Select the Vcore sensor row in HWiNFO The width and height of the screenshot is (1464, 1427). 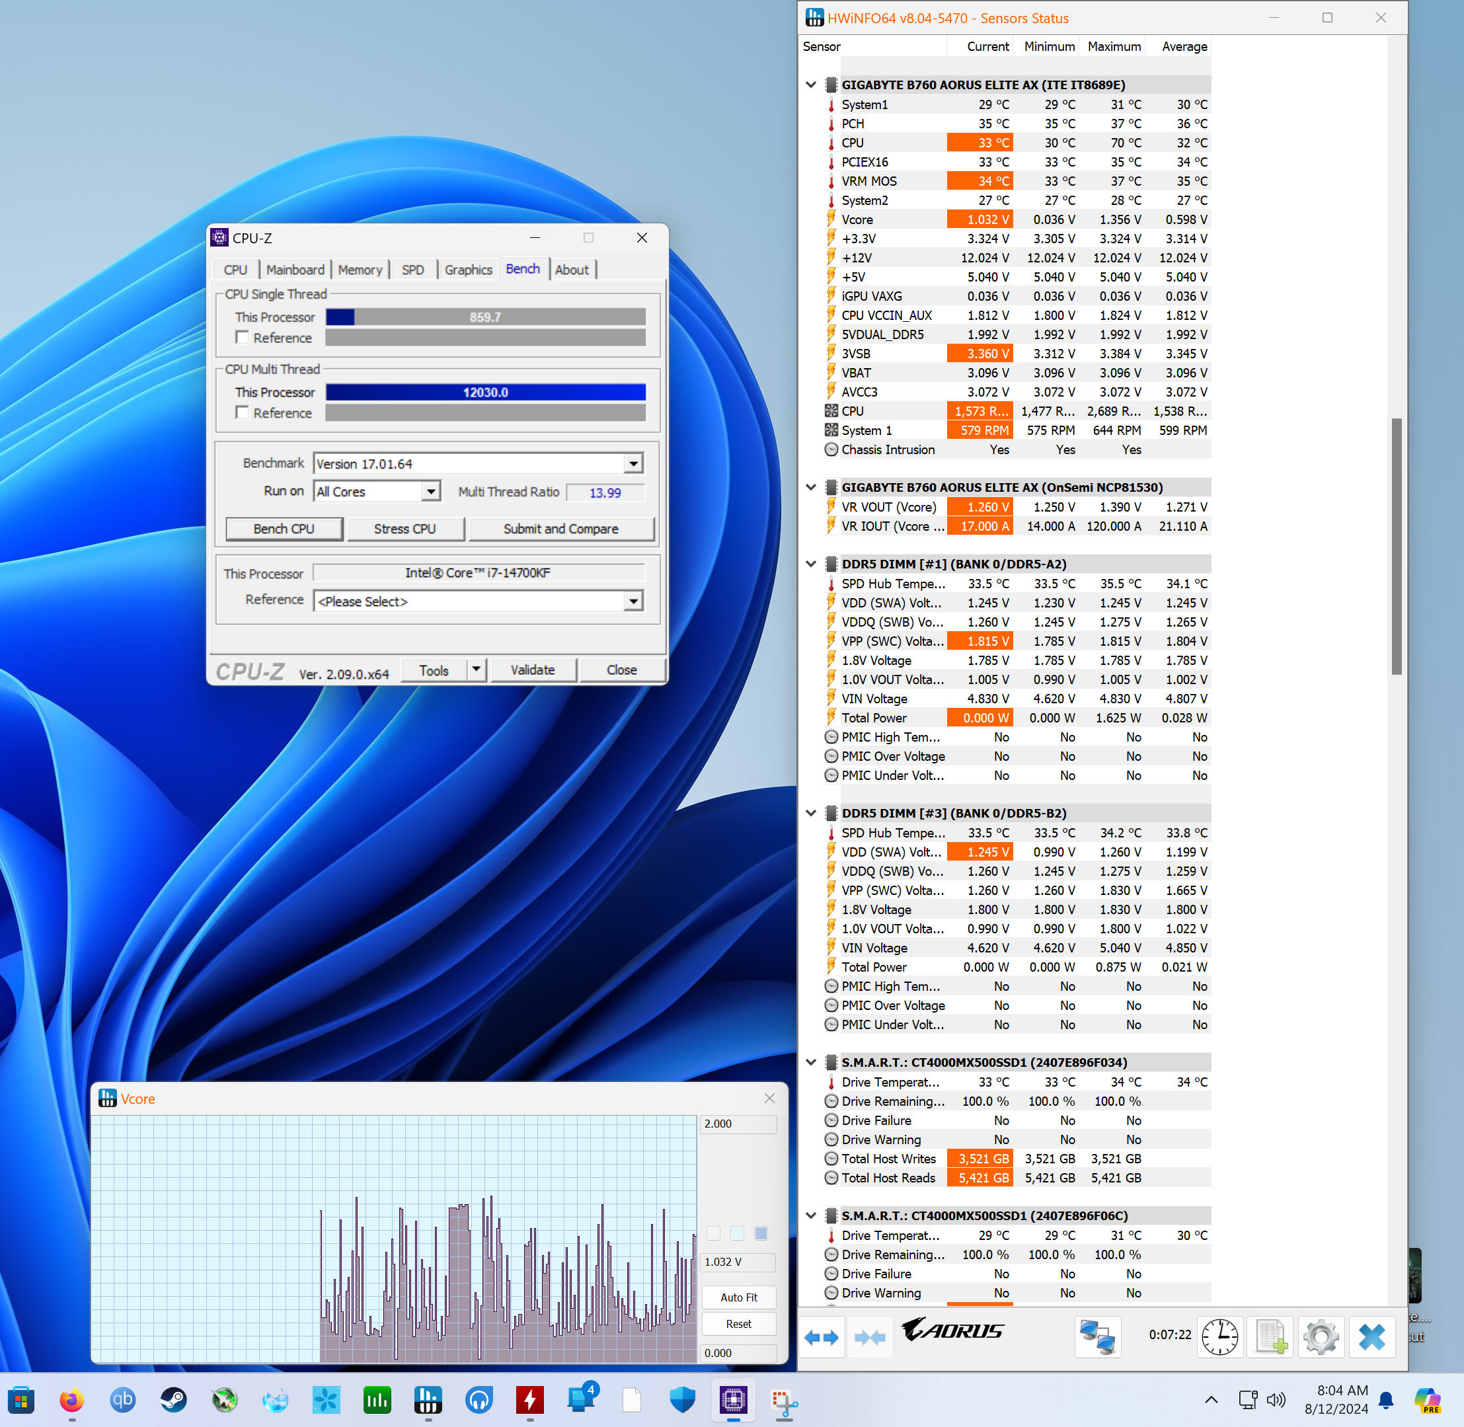1017,219
